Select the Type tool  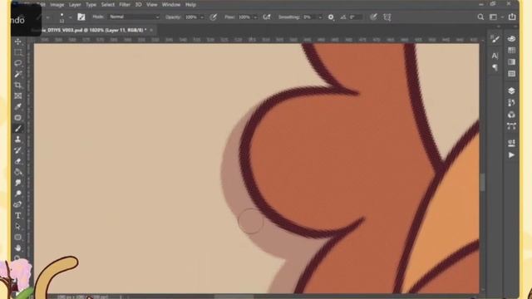18,216
